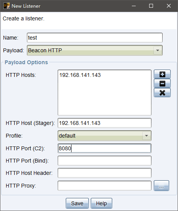Screen dimensions: 178x211
Task: Open the Profile dropdown arrow
Action: [146, 136]
